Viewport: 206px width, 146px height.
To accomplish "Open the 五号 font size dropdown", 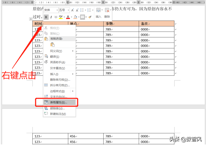I will [68, 10].
